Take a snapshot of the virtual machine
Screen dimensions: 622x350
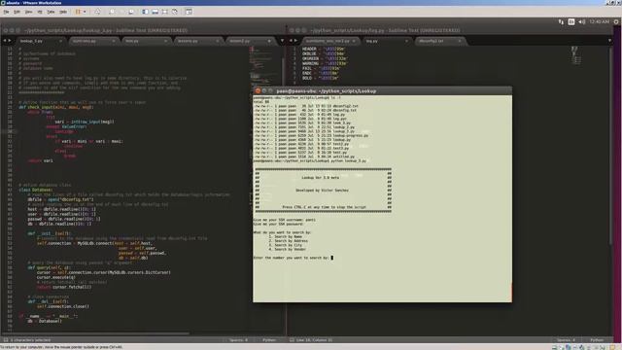pos(112,12)
